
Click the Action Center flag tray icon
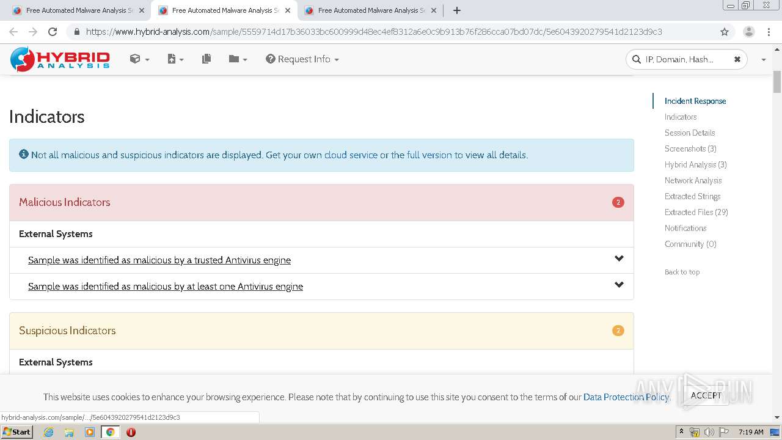click(723, 432)
